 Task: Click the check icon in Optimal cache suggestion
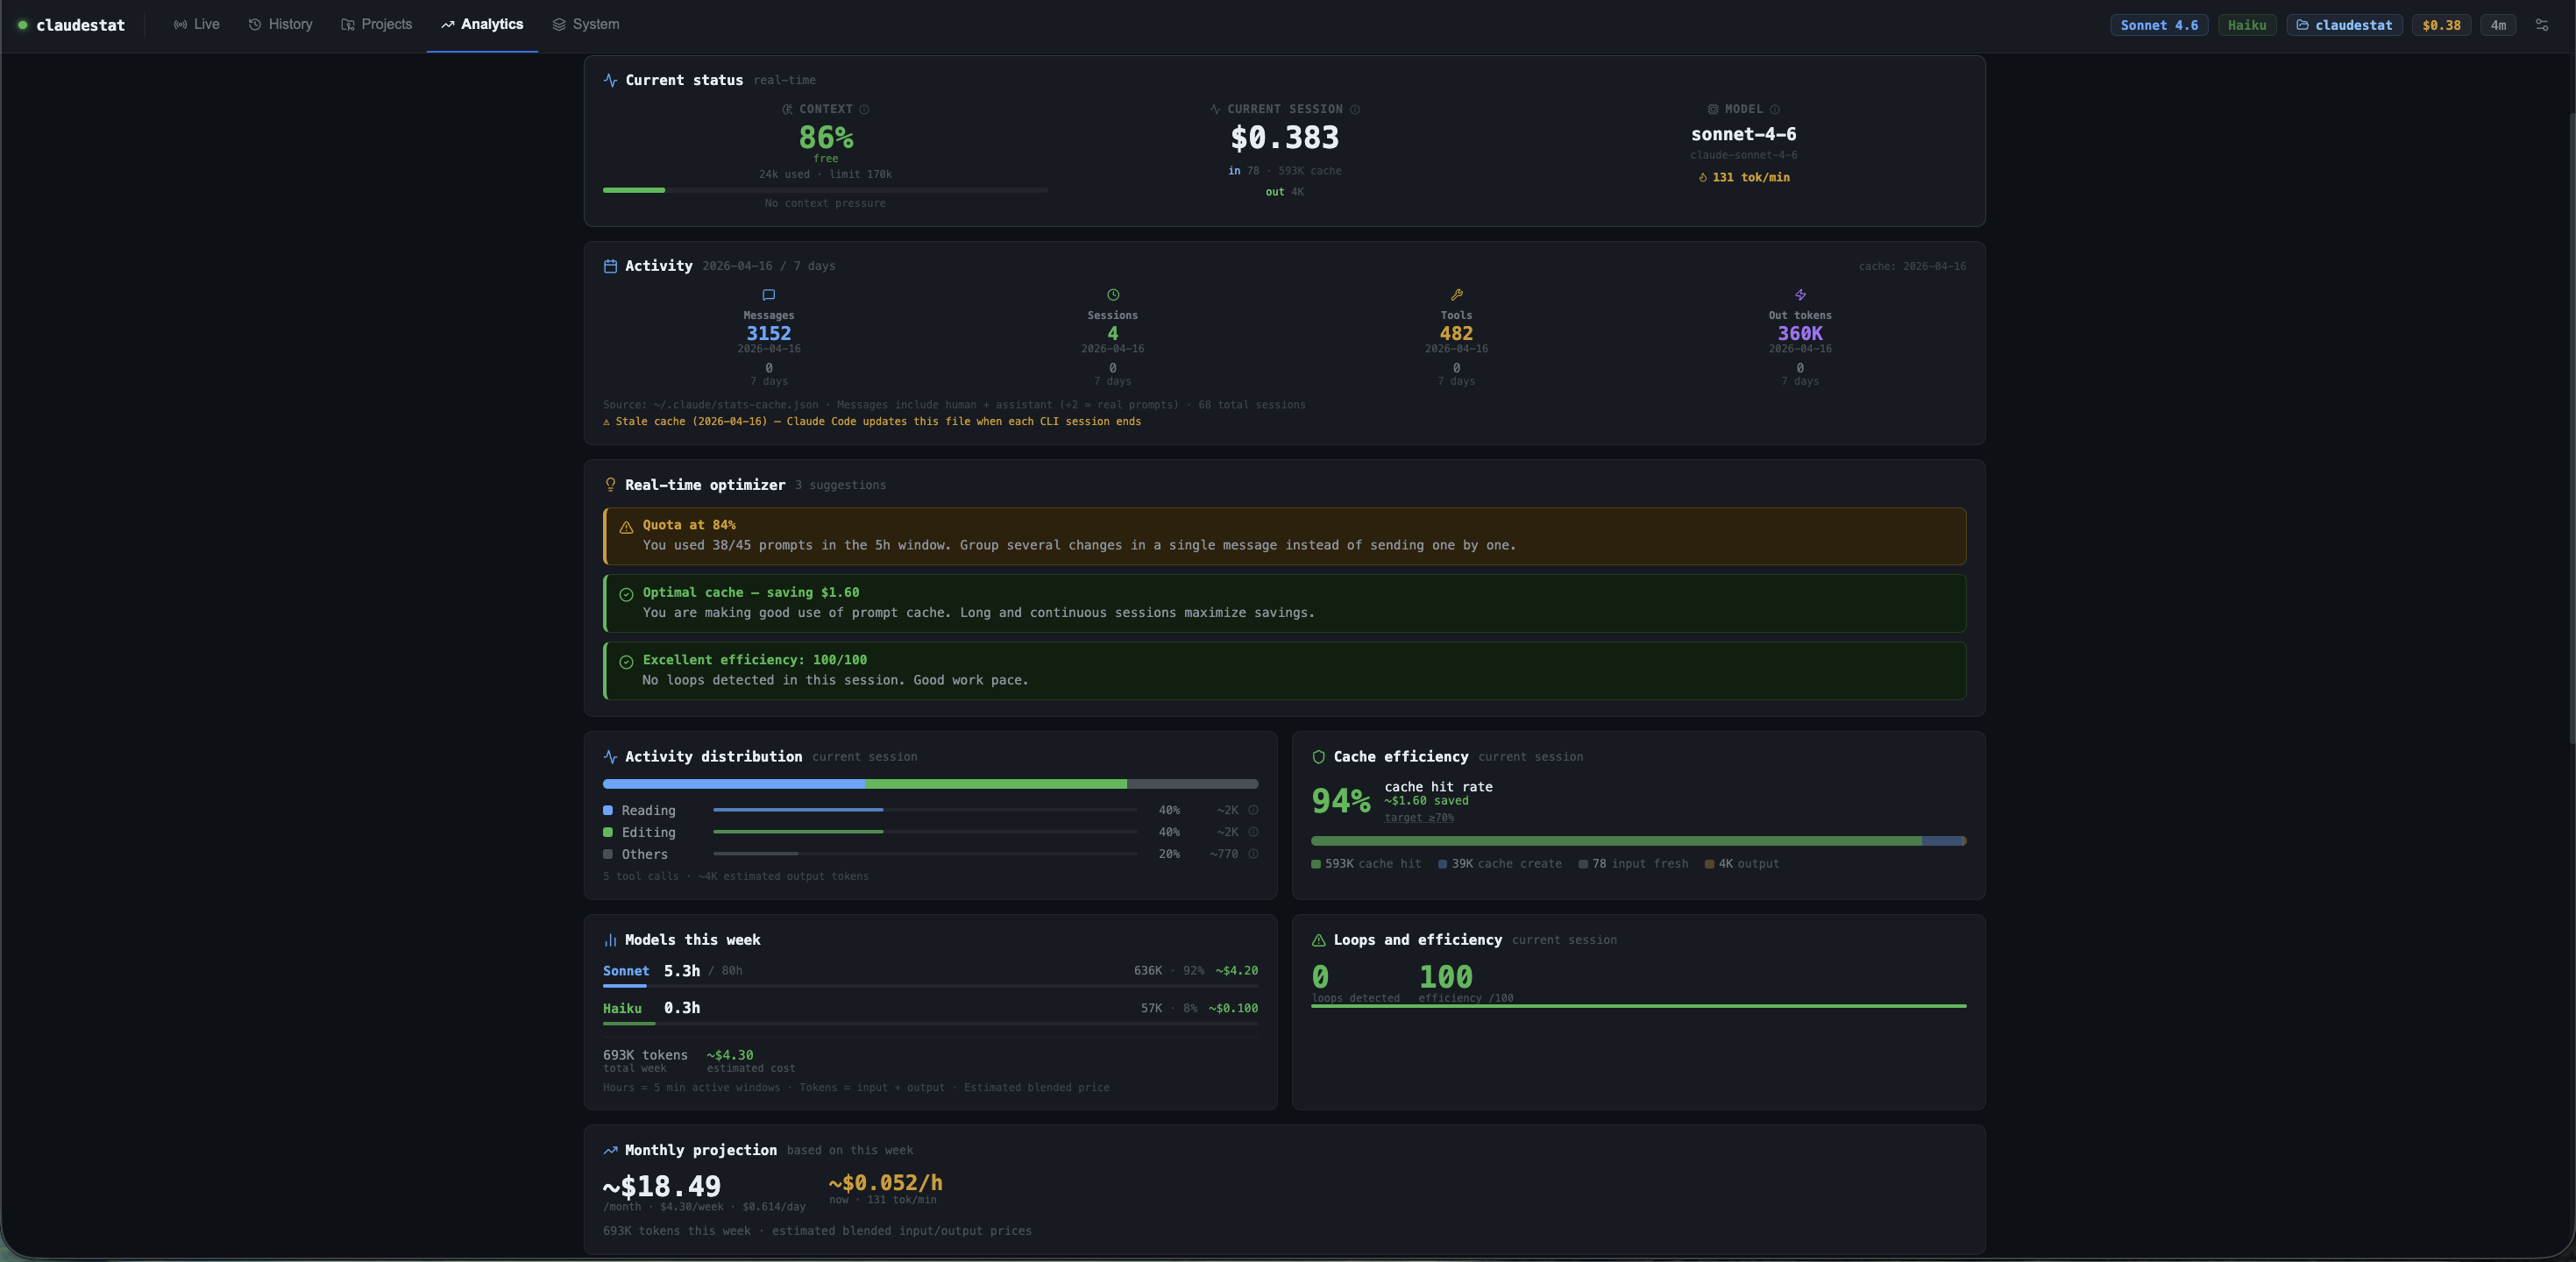[x=626, y=594]
